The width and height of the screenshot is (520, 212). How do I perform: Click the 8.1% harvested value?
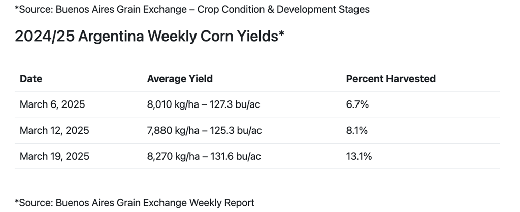tap(356, 130)
